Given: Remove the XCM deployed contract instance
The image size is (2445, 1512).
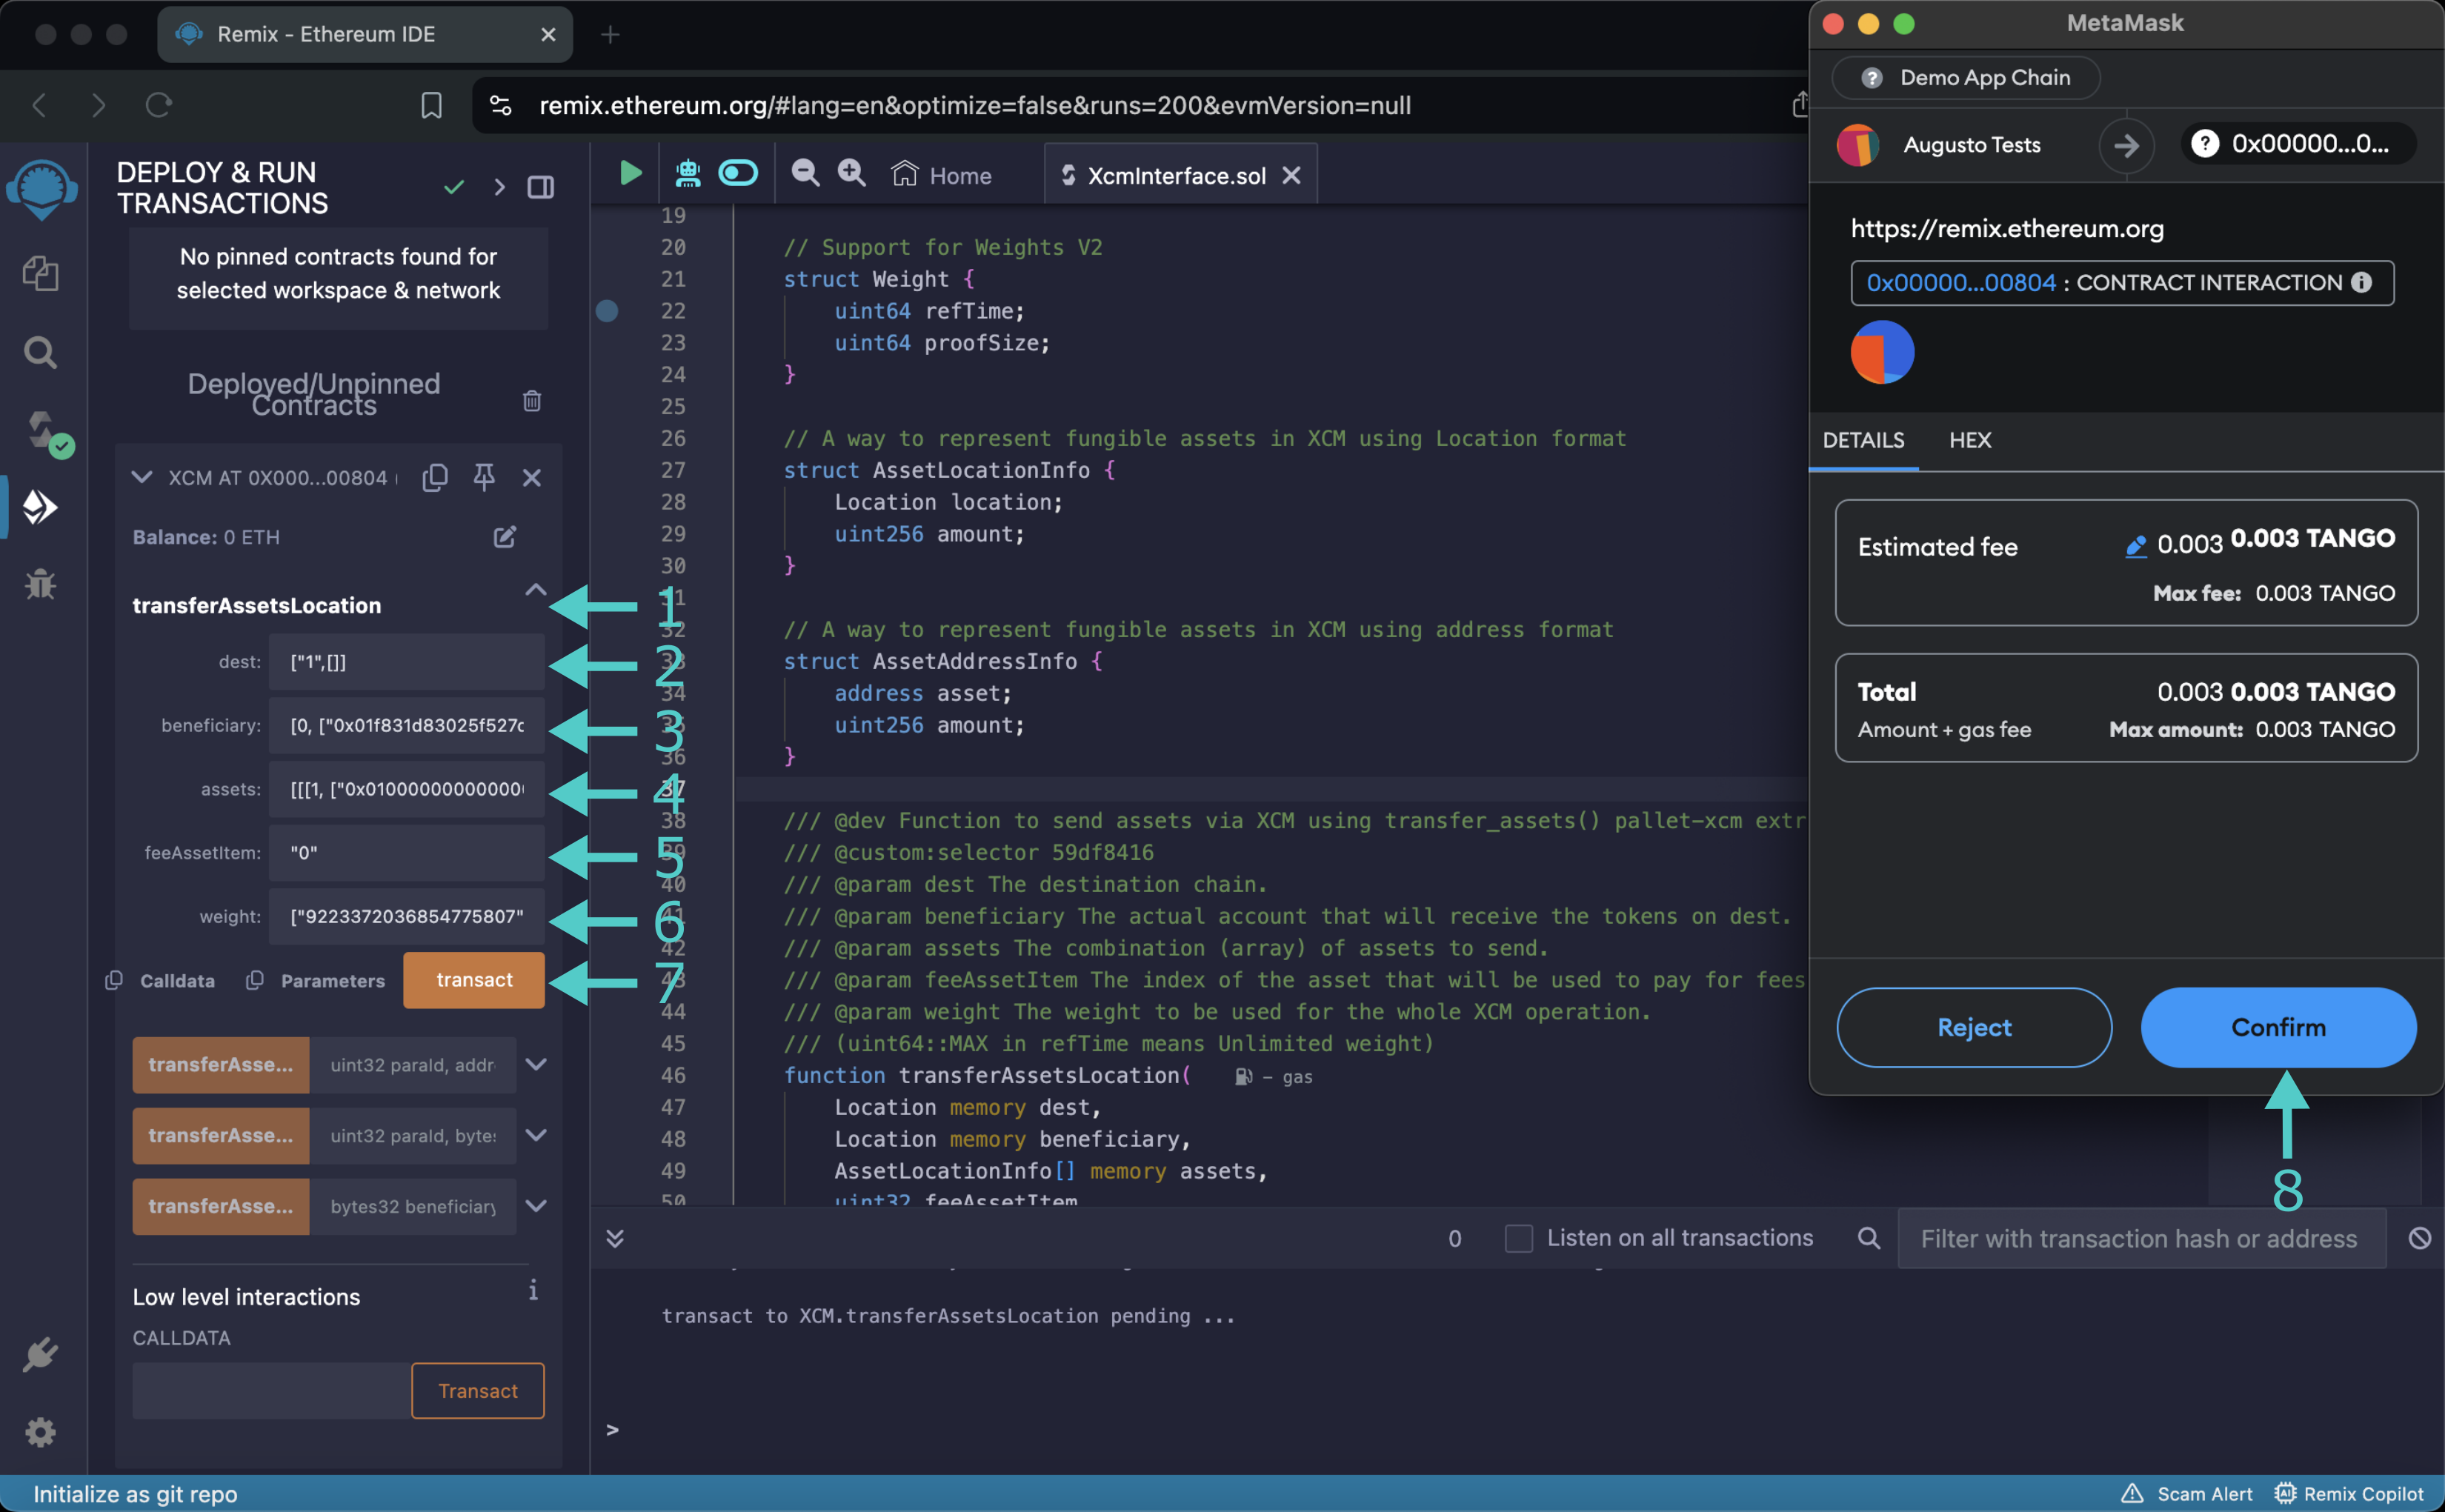Looking at the screenshot, I should [x=532, y=478].
